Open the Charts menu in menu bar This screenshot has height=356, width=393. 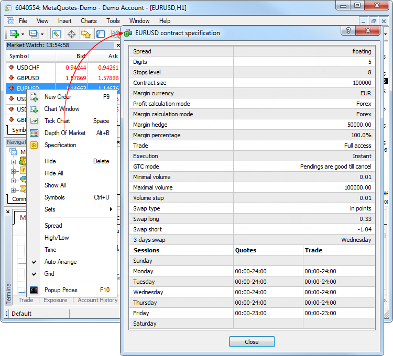89,21
